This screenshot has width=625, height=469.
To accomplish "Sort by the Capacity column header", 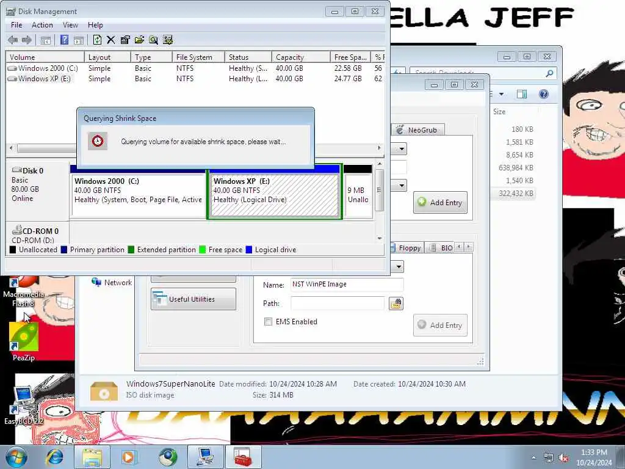I will (301, 57).
